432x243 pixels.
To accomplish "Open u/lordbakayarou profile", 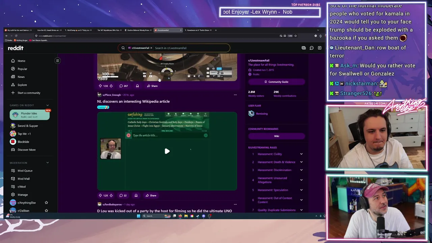I will [112, 205].
